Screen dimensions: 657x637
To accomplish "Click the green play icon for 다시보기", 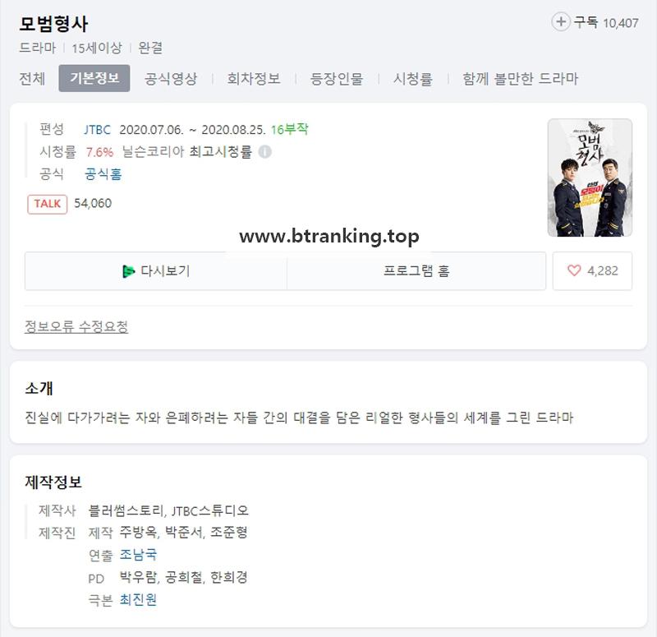I will point(128,271).
